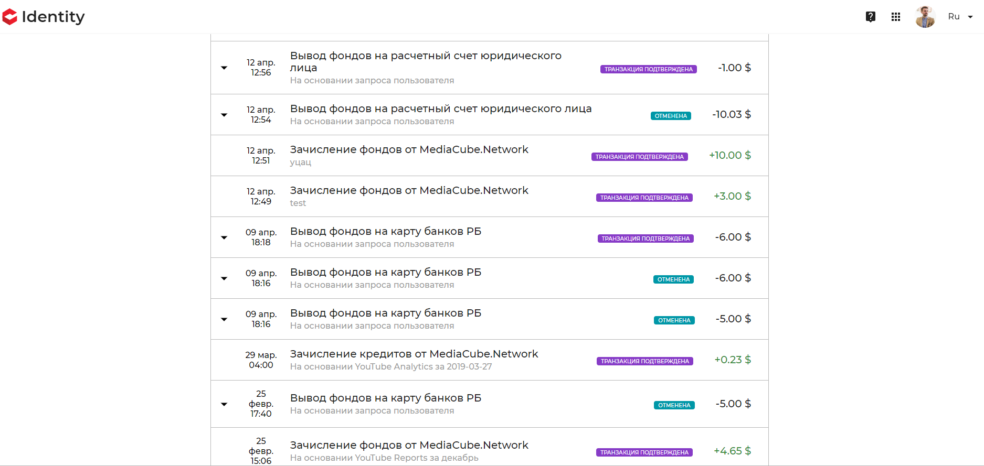
Task: Select the 29 мар. 04:00 date
Action: point(261,360)
